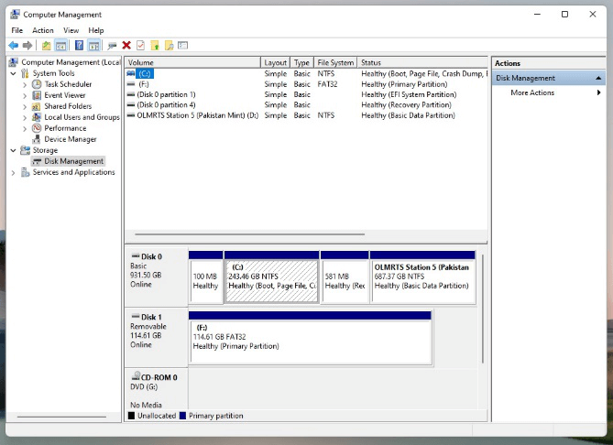Select the (F:) volume in the list

pos(306,84)
